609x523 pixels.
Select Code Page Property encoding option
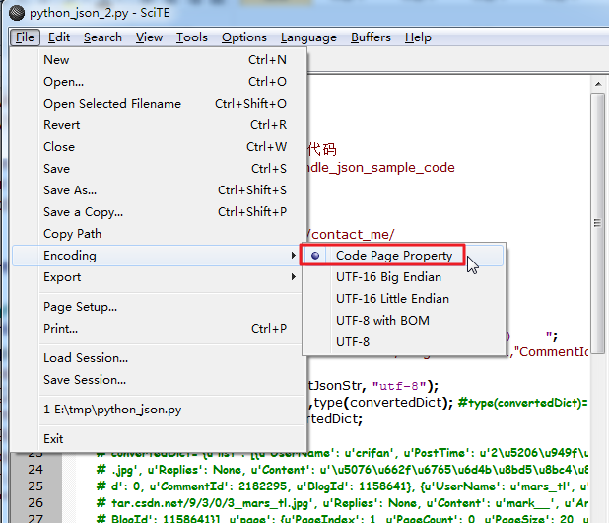point(403,256)
